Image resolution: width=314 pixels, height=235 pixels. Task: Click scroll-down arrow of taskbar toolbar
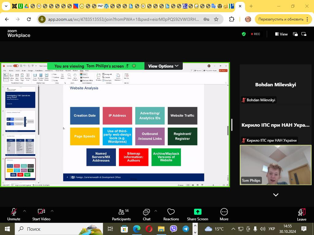click(195, 233)
